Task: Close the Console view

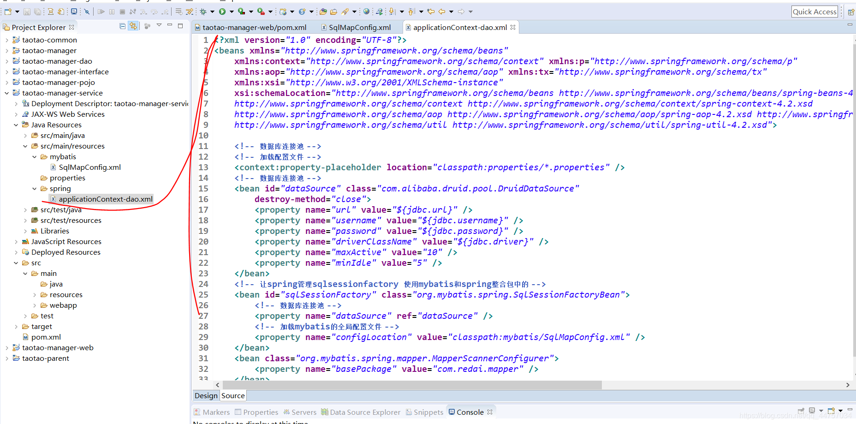Action: pyautogui.click(x=490, y=412)
